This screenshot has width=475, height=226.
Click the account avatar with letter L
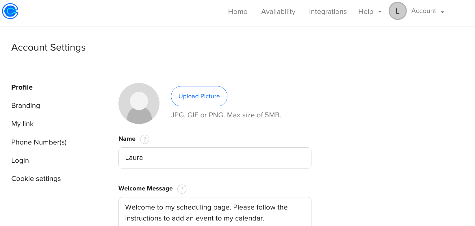click(x=398, y=11)
